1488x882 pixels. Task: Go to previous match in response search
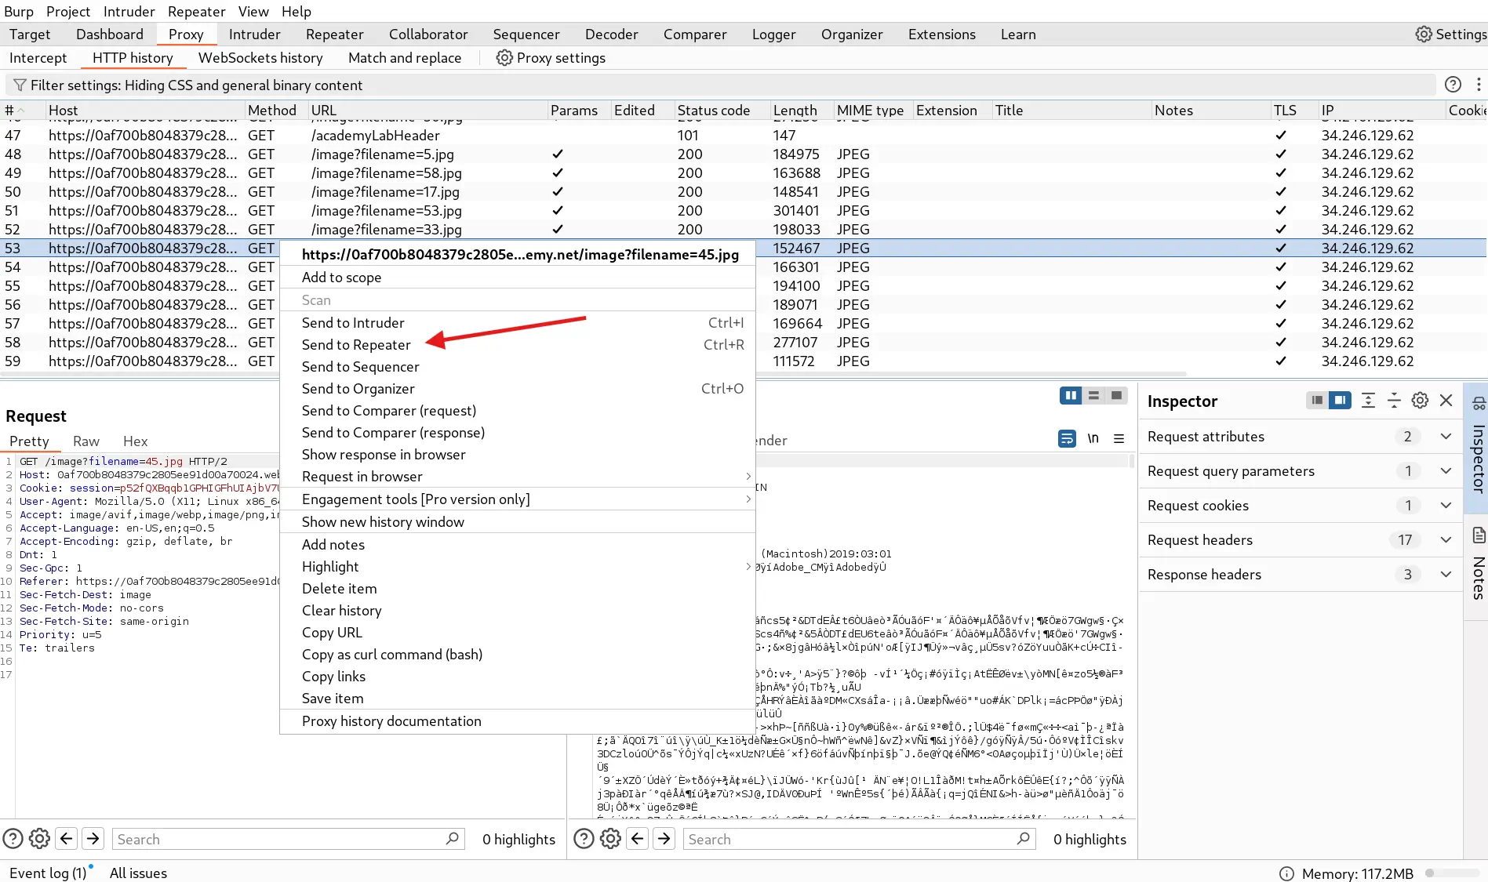click(638, 839)
